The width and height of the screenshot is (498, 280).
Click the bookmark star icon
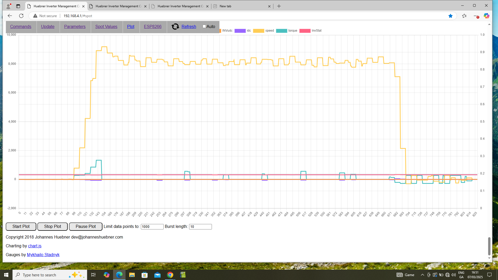tap(451, 16)
